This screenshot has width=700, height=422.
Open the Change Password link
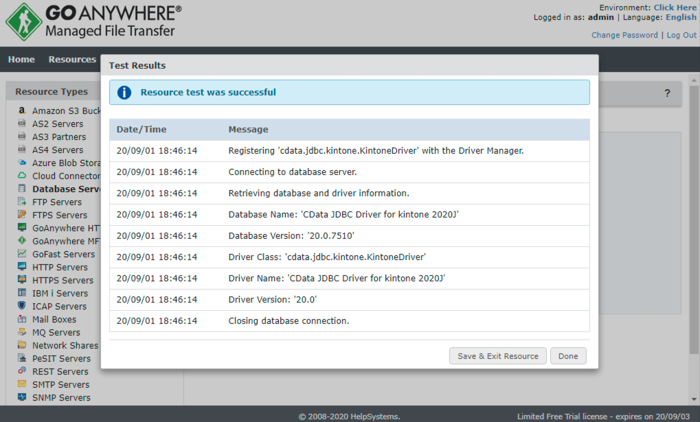pyautogui.click(x=624, y=35)
